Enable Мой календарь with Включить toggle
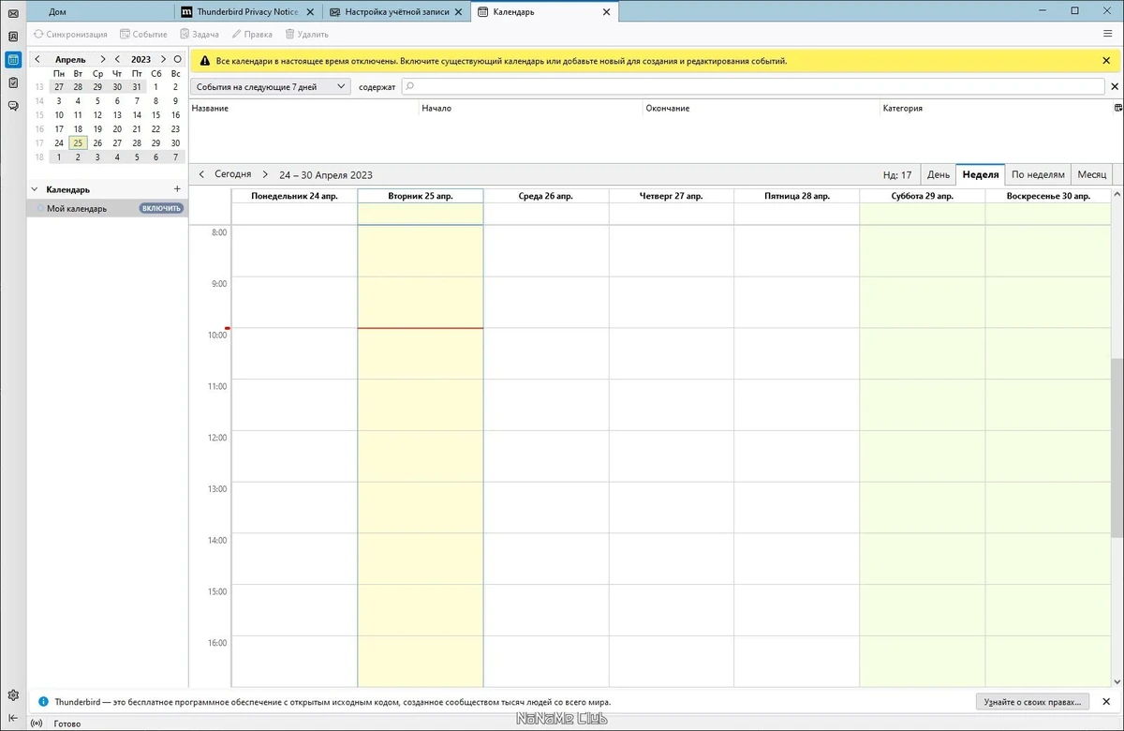The image size is (1124, 731). [x=162, y=208]
